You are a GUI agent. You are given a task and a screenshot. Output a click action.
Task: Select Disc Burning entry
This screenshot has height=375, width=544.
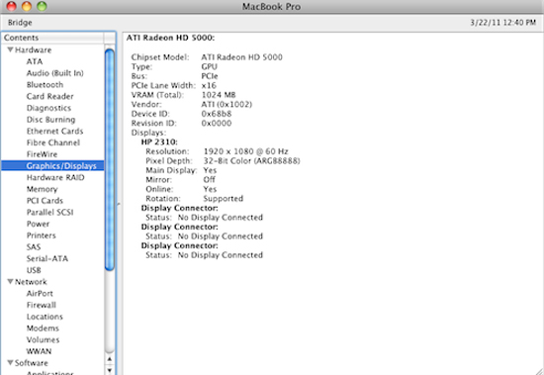(x=50, y=120)
